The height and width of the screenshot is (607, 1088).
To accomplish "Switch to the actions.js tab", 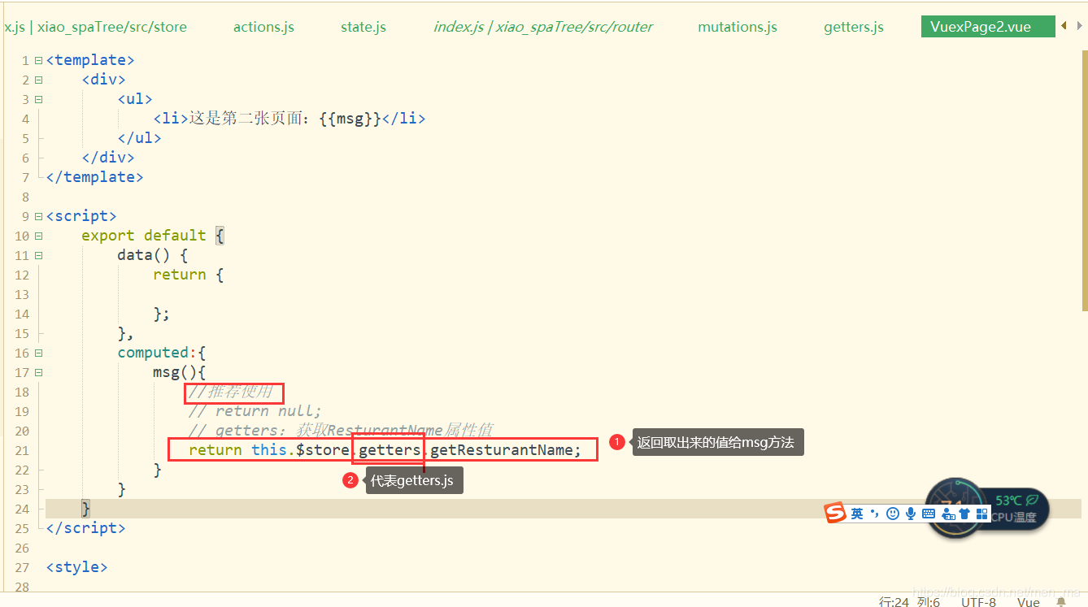I will (x=263, y=27).
